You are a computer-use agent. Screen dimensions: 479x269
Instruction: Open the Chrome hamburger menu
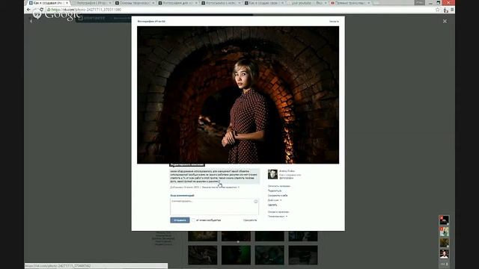click(452, 10)
